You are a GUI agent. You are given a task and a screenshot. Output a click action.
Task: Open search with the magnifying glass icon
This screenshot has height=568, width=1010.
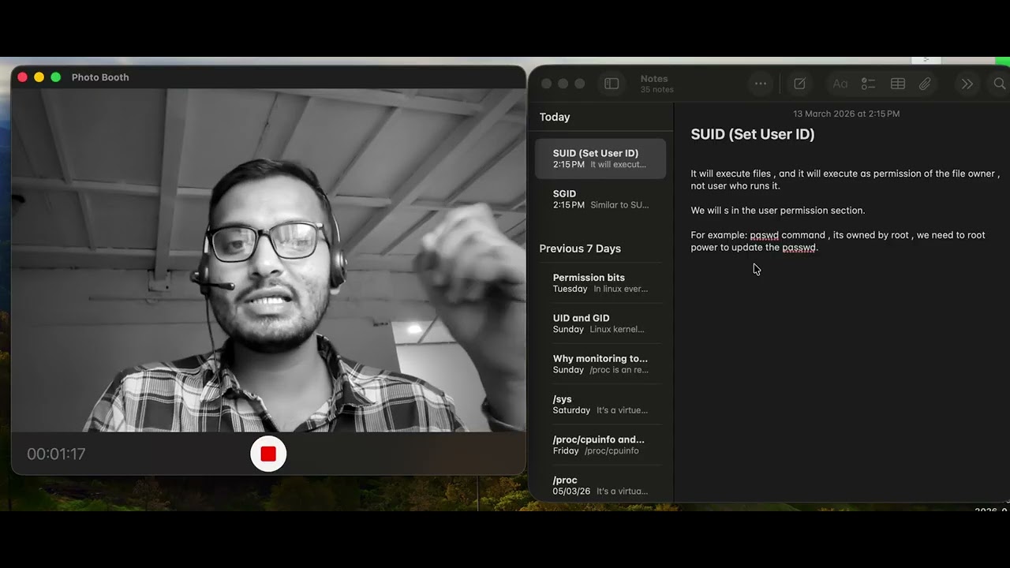click(999, 84)
